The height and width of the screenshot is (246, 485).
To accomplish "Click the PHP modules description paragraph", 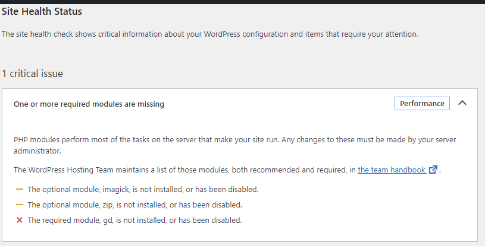I will pos(235,145).
